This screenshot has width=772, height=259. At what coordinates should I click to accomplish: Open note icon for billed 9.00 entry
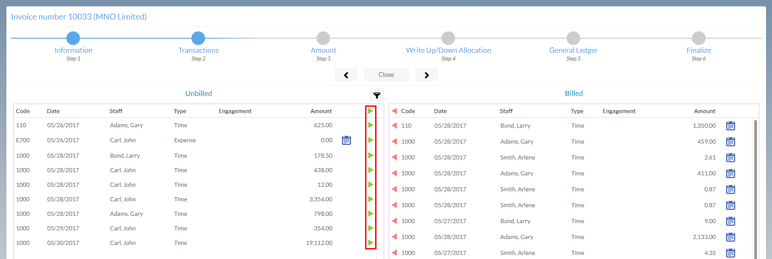click(x=730, y=221)
